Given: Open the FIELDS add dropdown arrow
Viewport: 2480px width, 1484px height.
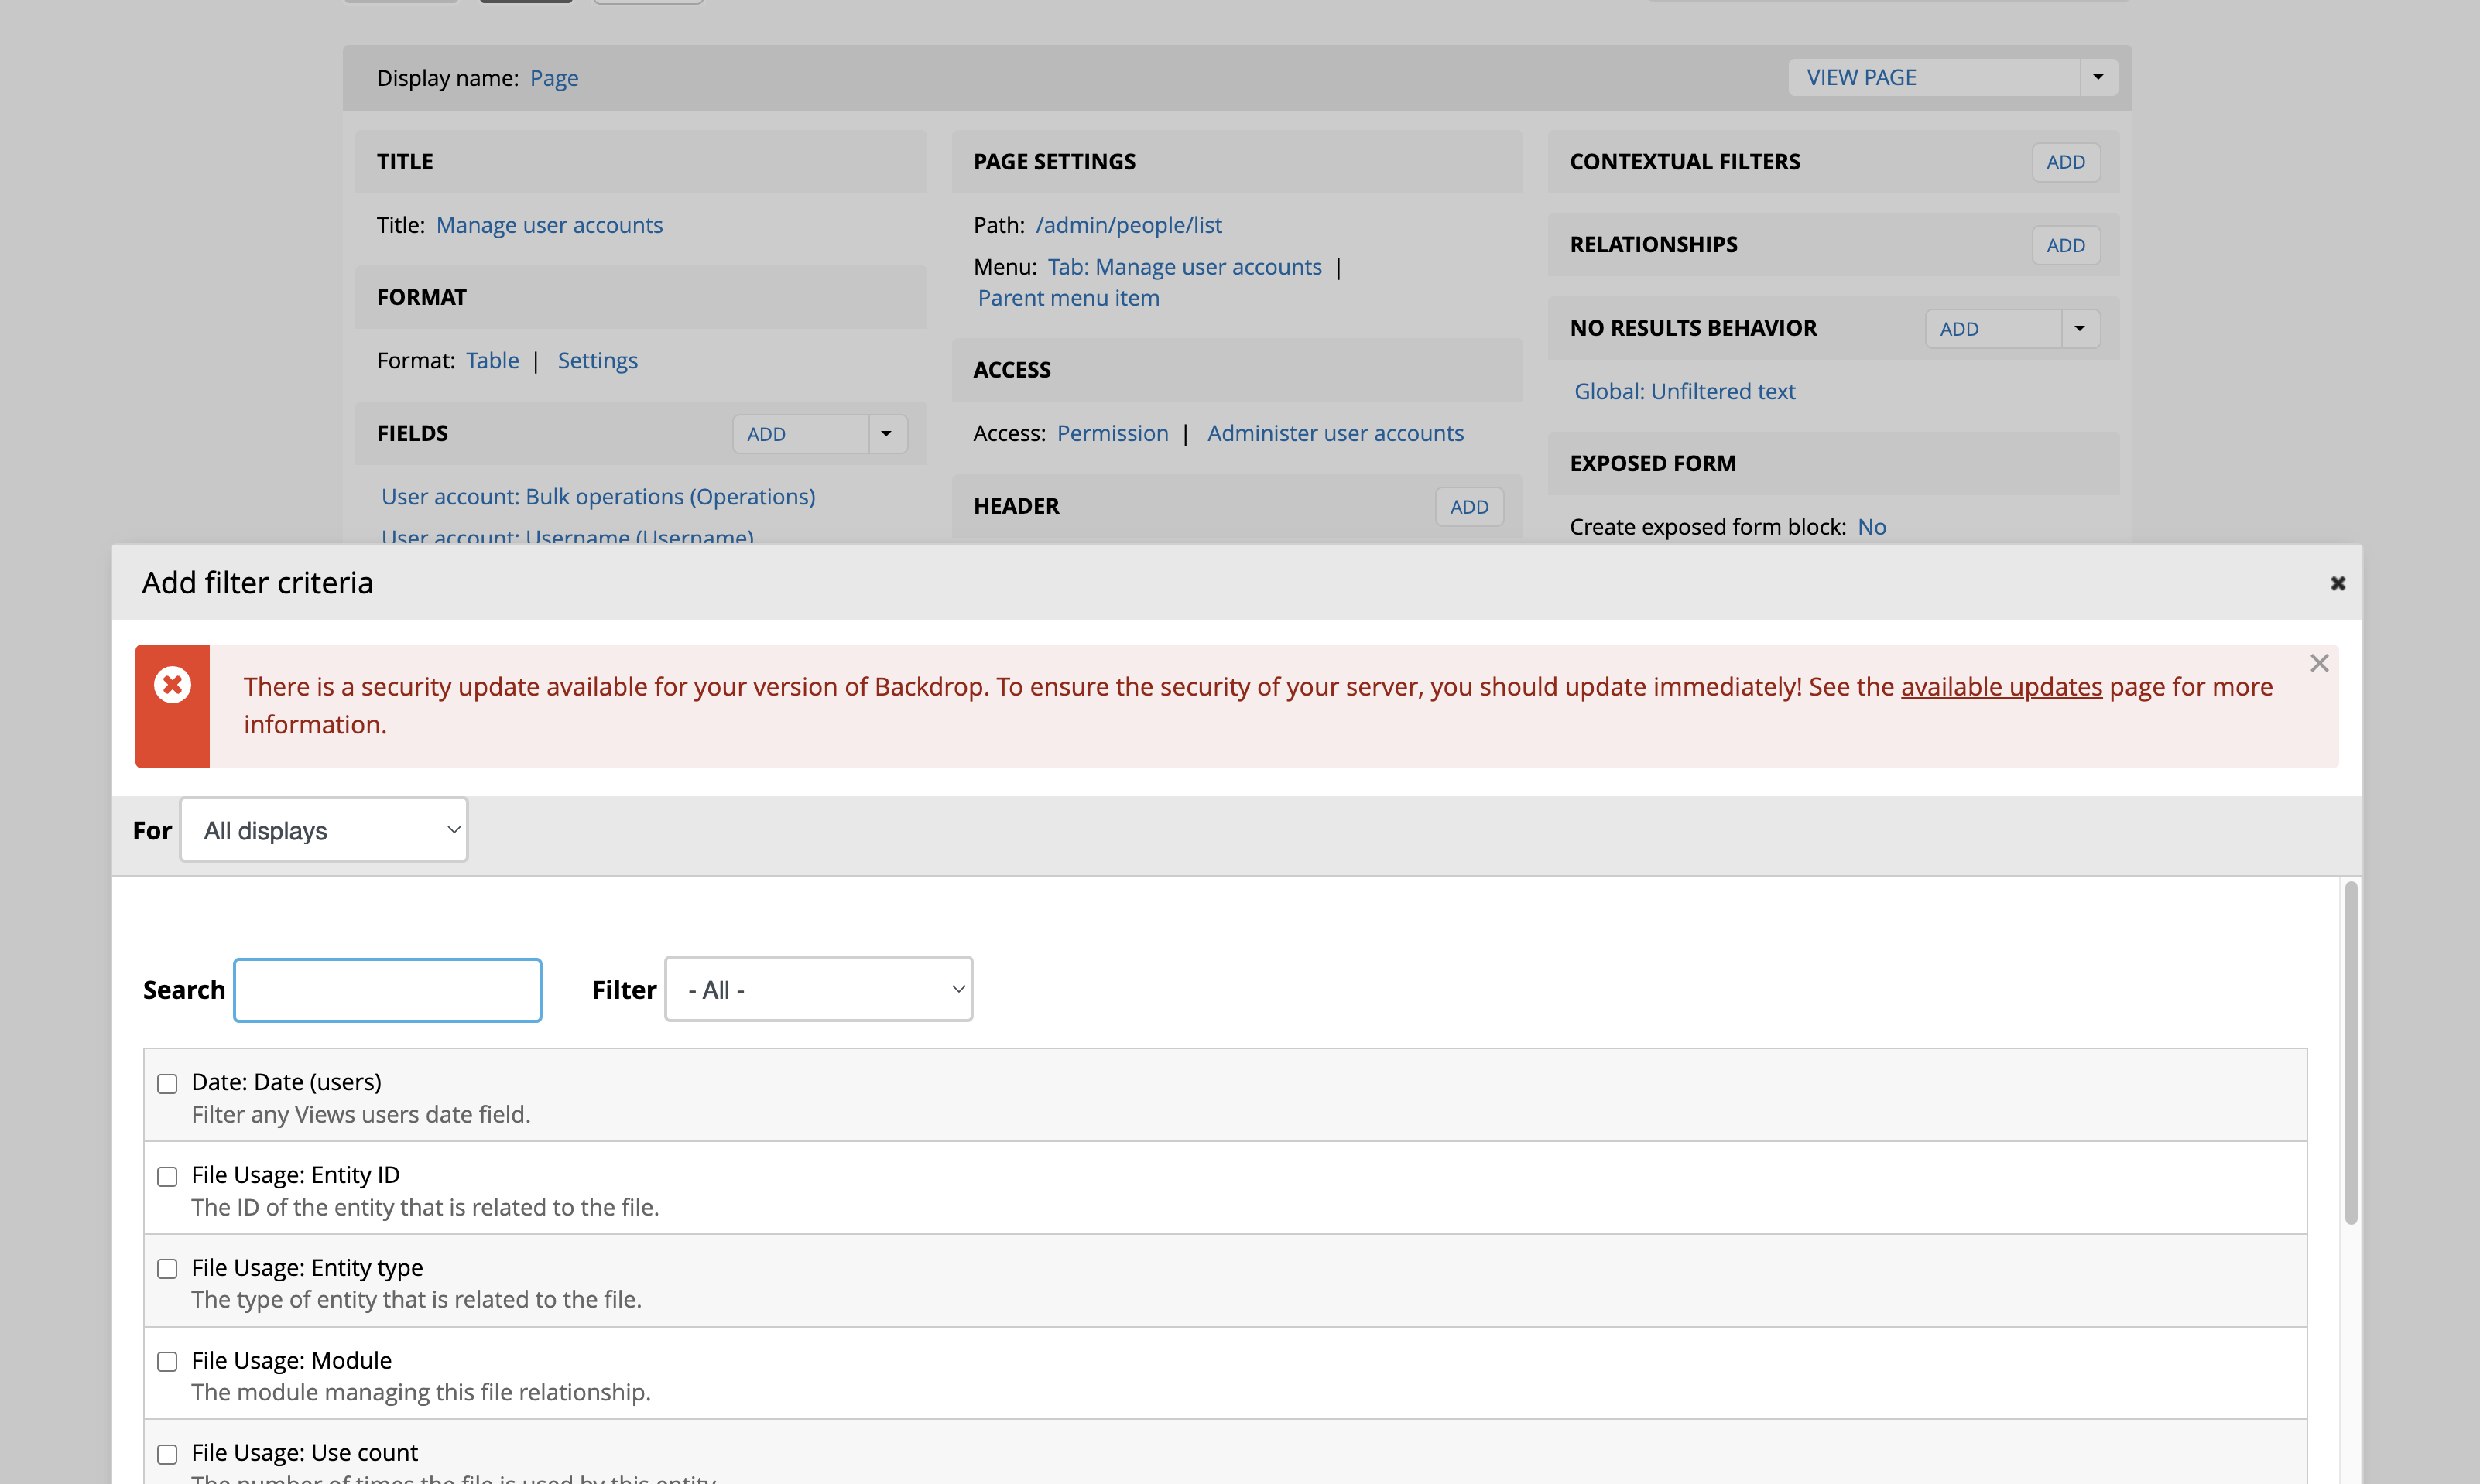Looking at the screenshot, I should coord(885,433).
